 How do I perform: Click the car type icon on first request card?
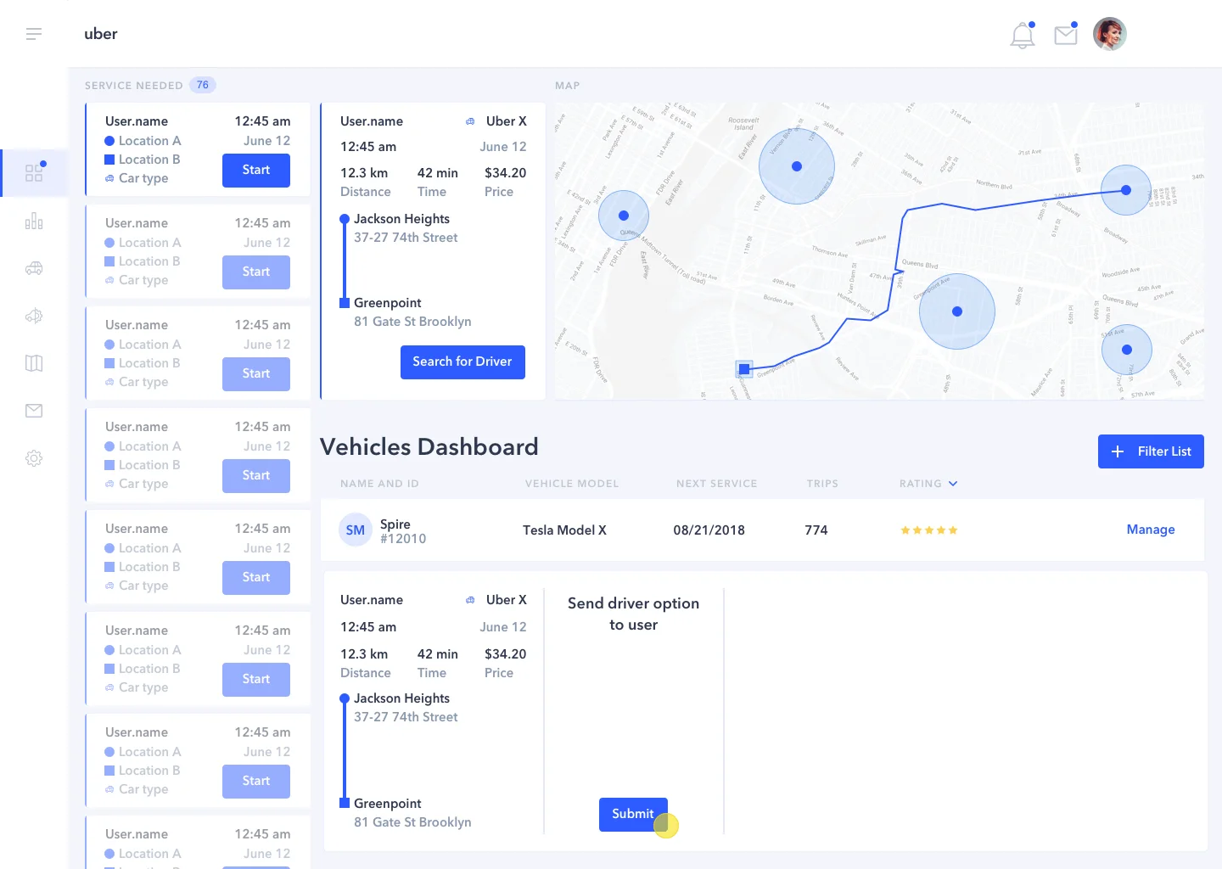click(x=109, y=178)
